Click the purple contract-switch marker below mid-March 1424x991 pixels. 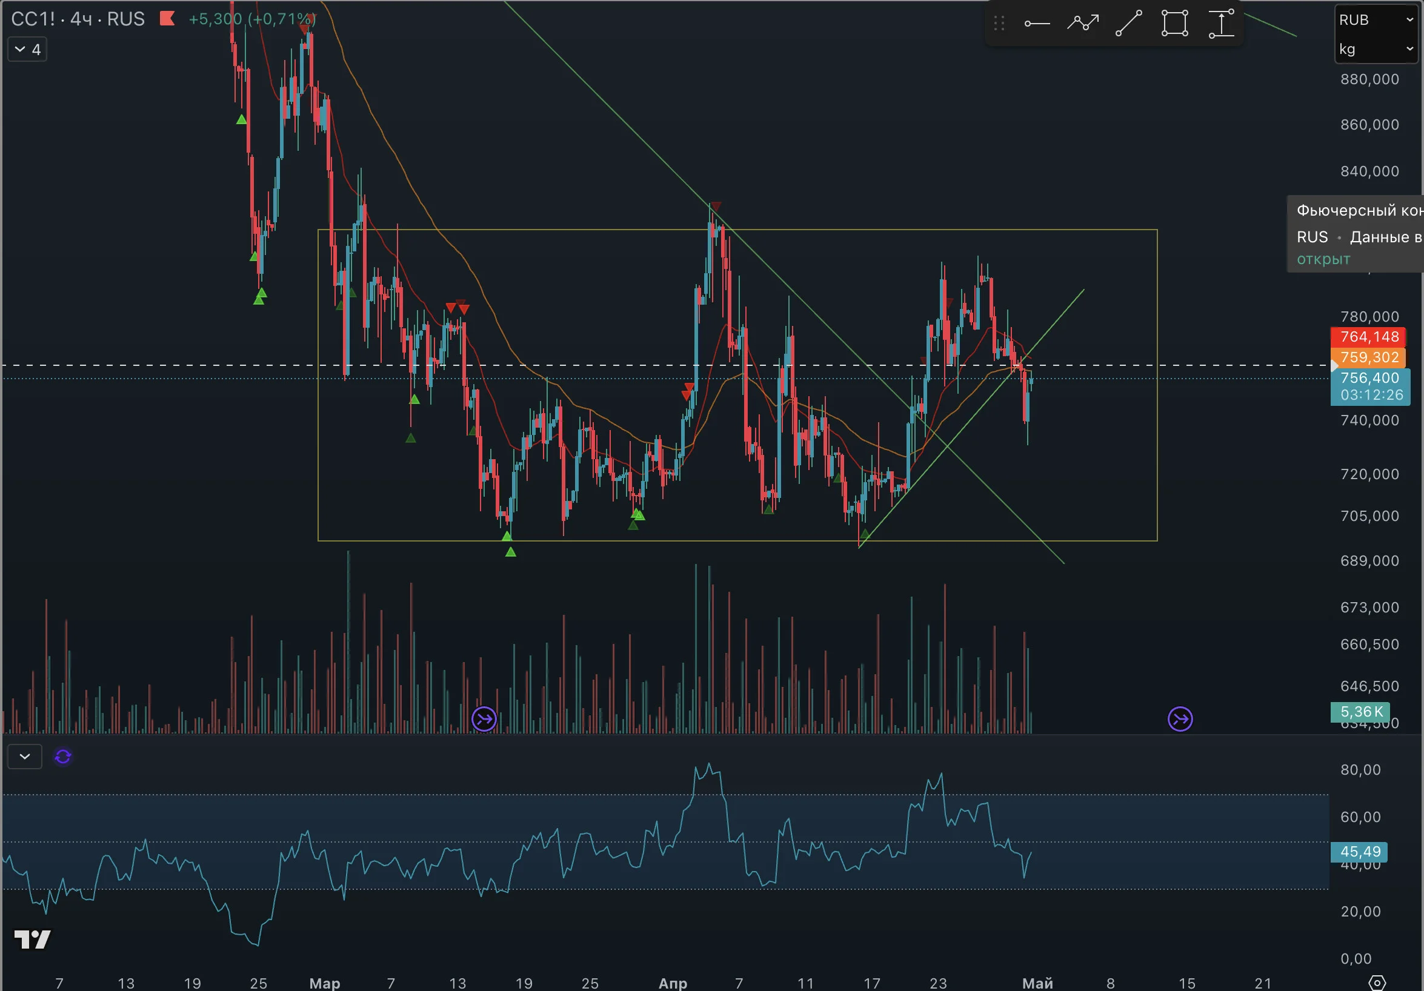coord(484,720)
